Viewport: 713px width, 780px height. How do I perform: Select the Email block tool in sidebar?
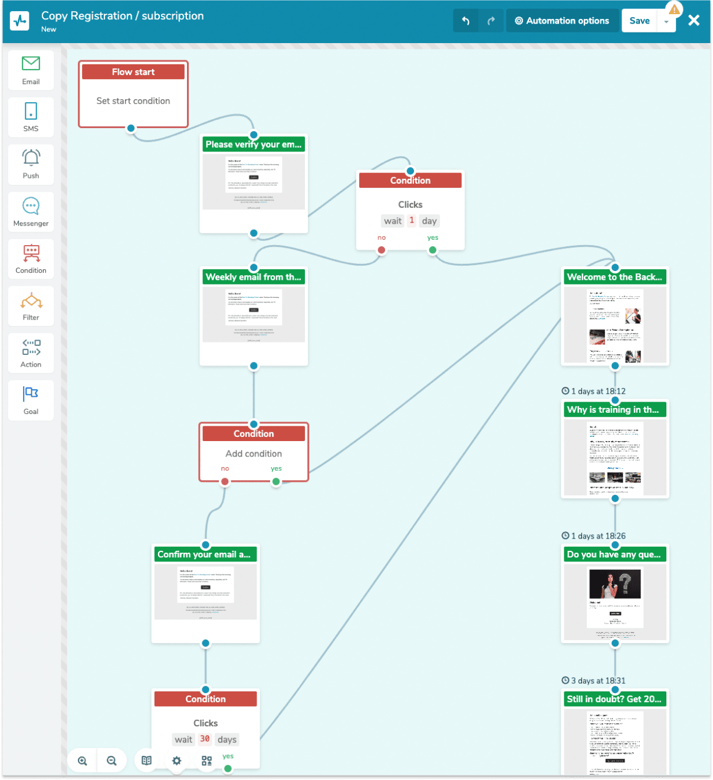(31, 70)
